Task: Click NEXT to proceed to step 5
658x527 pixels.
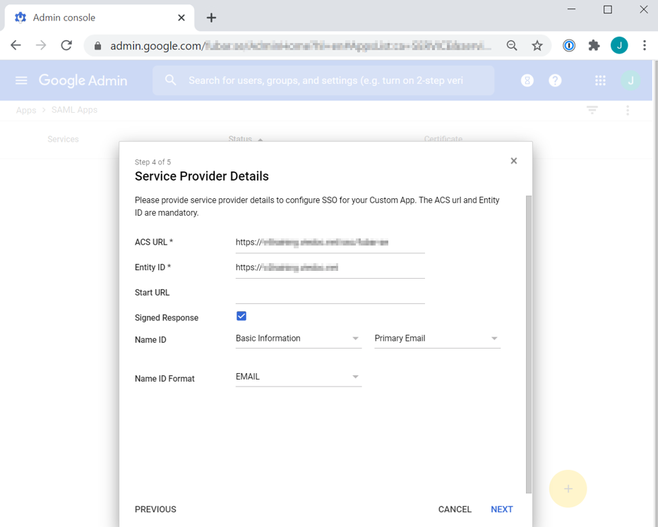Action: click(501, 509)
